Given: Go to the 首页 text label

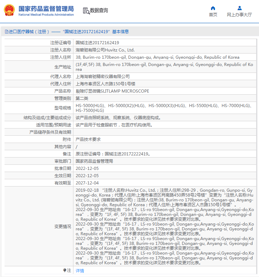Looking at the screenshot, I should 213,15.
